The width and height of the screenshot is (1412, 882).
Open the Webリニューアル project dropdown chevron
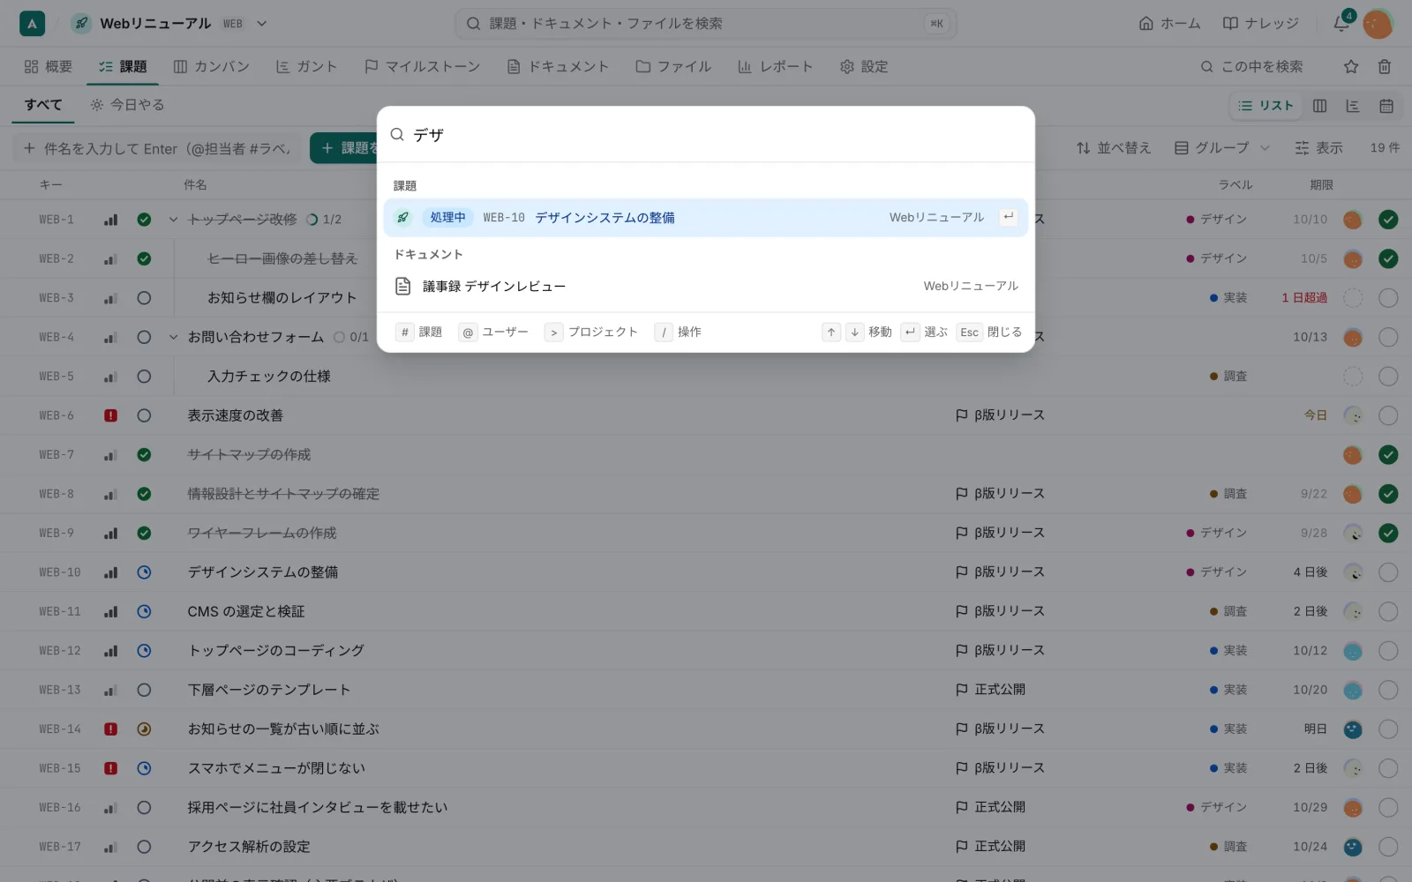click(x=261, y=24)
